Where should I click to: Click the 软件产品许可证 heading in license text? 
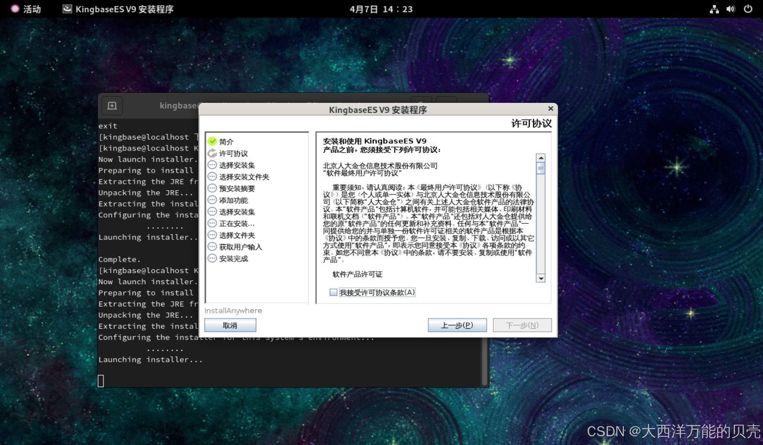pos(357,274)
